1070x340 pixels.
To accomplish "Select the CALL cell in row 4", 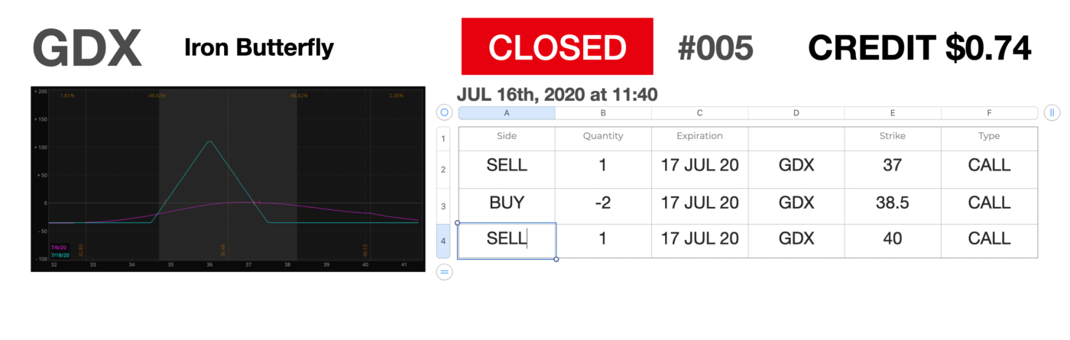I will 989,238.
